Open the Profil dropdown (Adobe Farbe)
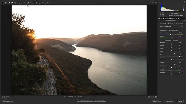This screenshot has height=104, width=186. (172, 27)
